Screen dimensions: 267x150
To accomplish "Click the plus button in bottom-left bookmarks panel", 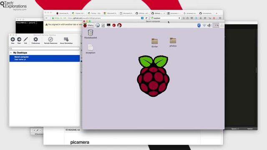I will coord(34,130).
